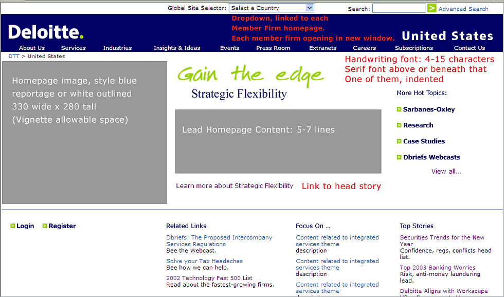The width and height of the screenshot is (504, 297).
Task: Open Deloitte Aligns with Workscape story
Action: [x=443, y=291]
